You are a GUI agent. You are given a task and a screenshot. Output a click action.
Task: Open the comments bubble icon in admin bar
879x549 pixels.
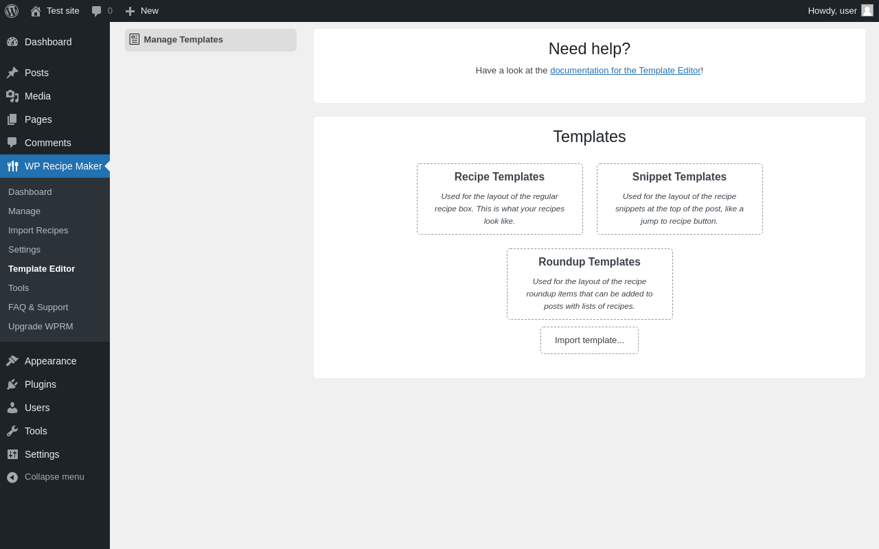pos(97,11)
